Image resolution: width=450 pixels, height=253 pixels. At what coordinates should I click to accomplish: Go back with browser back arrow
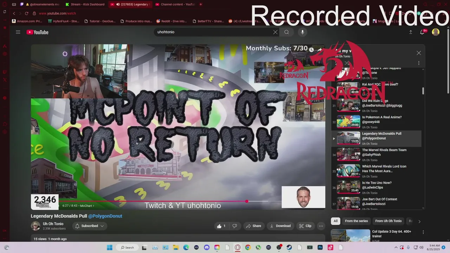pyautogui.click(x=14, y=13)
